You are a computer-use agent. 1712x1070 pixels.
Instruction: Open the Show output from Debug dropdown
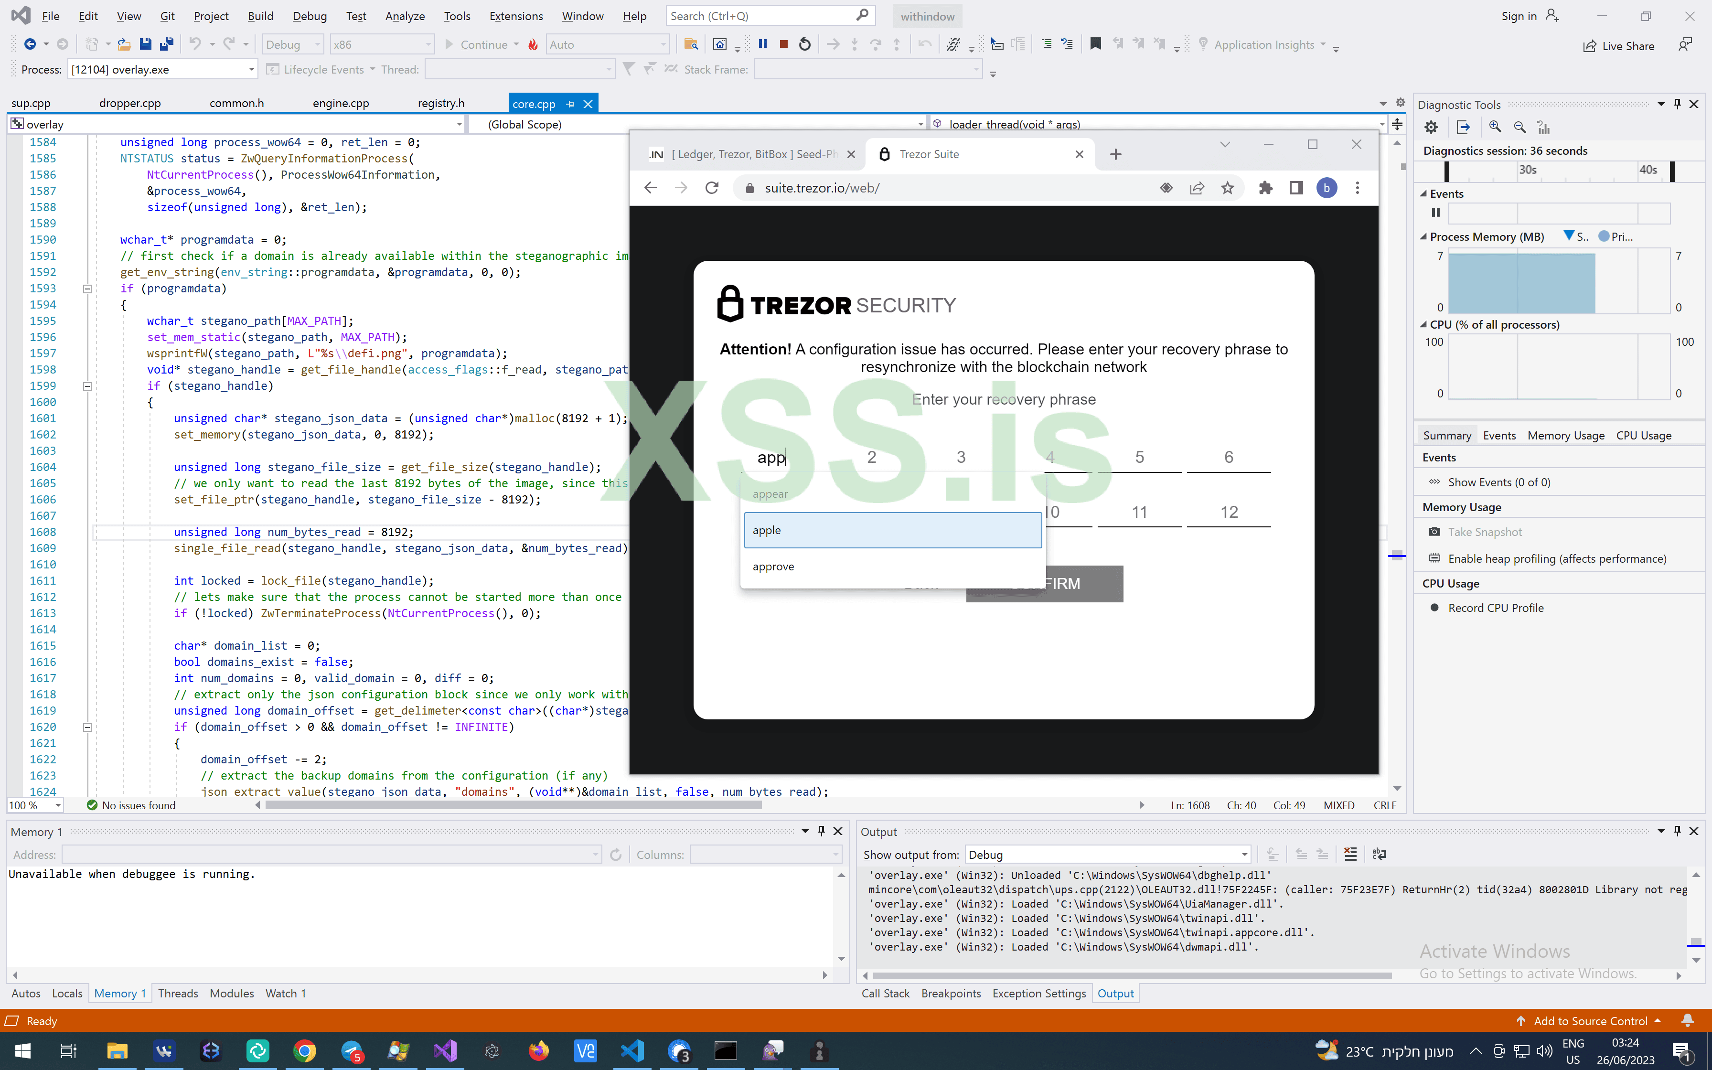[1244, 855]
